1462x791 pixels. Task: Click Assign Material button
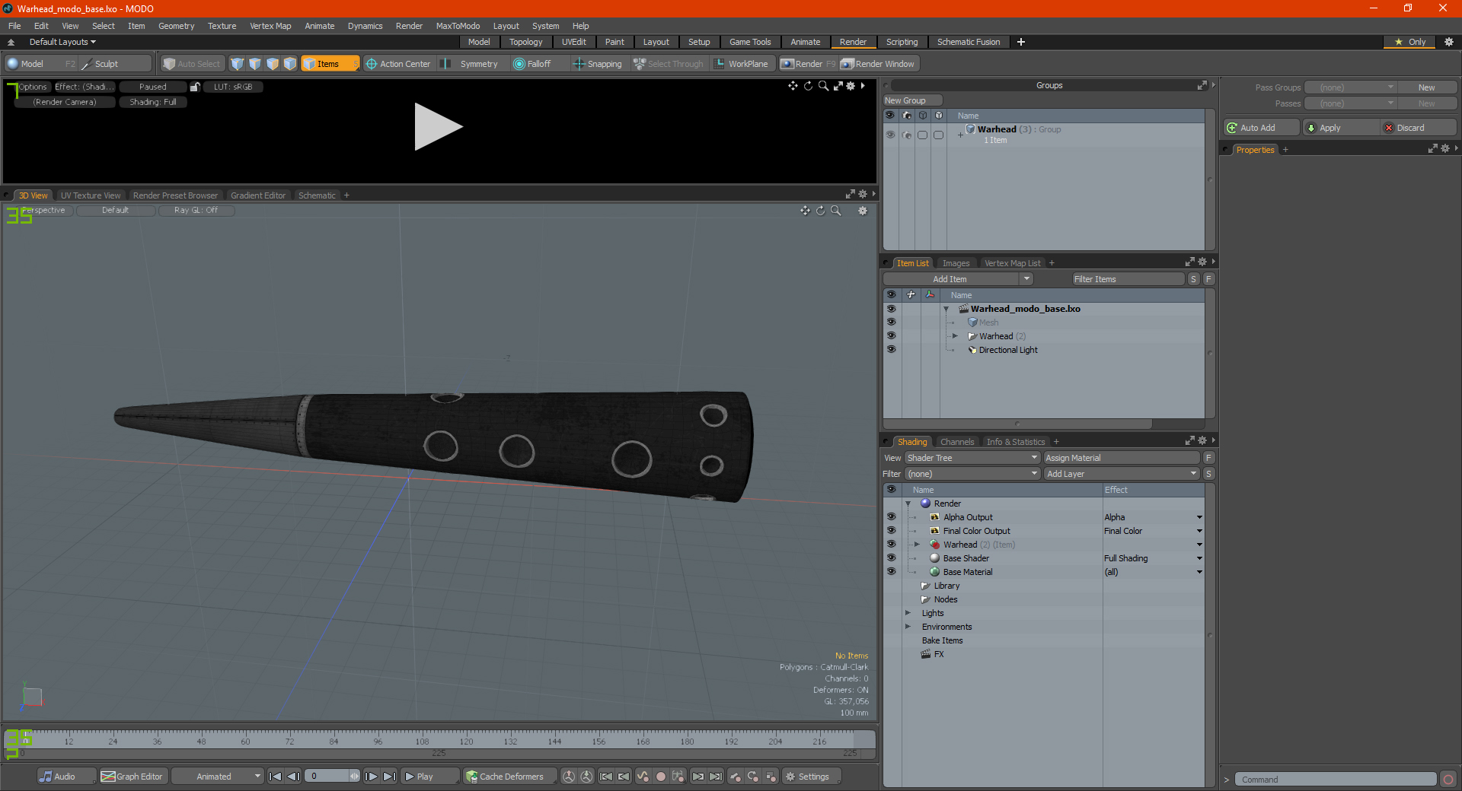1122,458
